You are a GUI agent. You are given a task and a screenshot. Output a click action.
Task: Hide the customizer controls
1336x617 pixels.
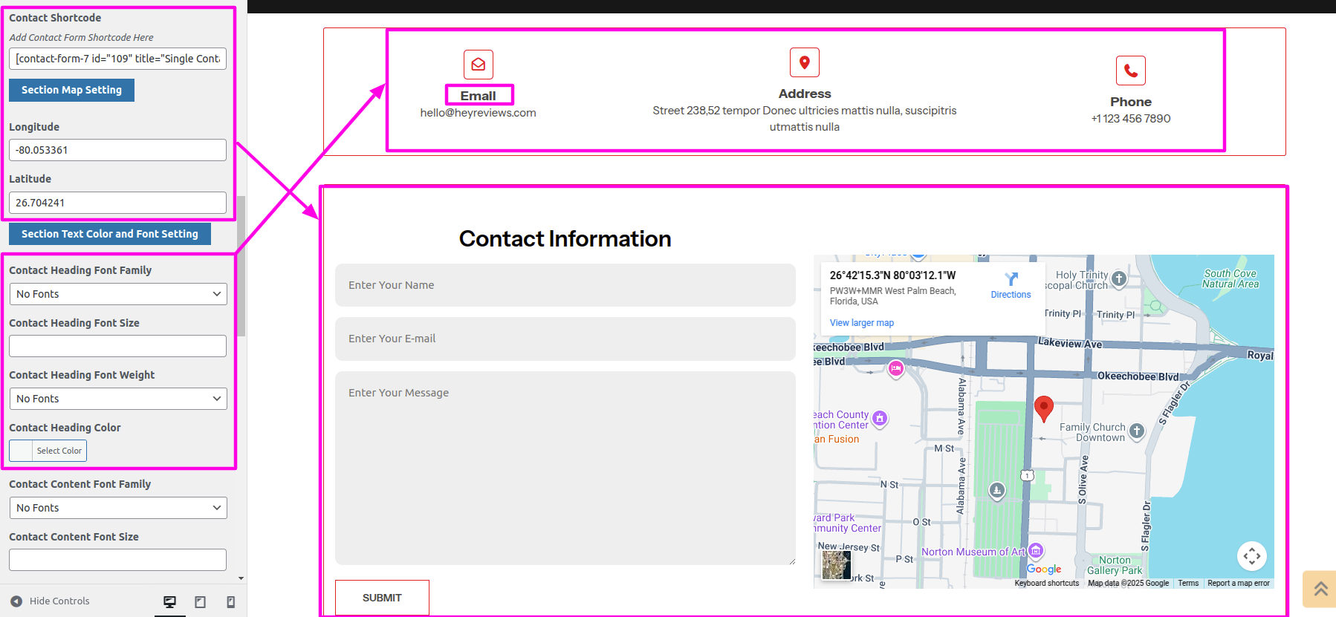click(x=51, y=601)
